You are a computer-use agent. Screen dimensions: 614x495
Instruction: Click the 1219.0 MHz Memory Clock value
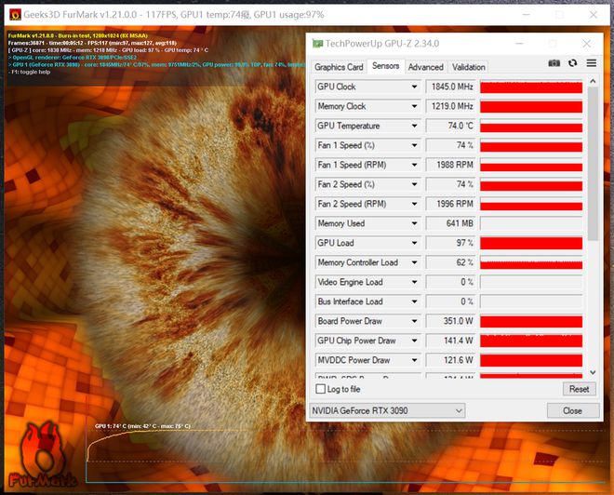coord(450,106)
